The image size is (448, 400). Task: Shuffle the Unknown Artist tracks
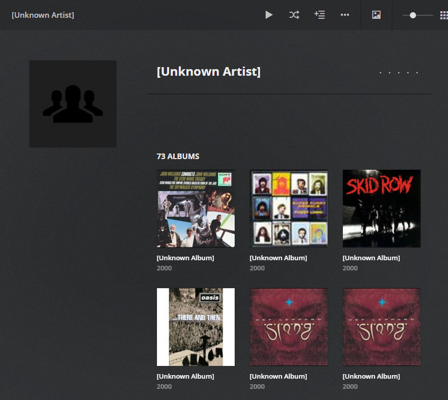294,15
